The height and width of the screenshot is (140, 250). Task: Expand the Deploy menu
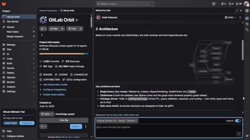[19, 73]
